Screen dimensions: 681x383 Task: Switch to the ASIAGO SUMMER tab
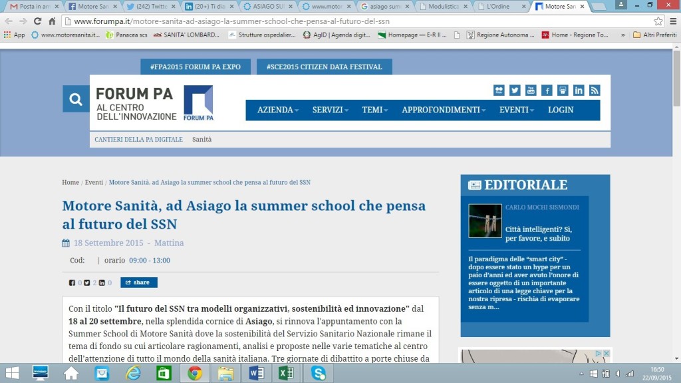pos(267,7)
